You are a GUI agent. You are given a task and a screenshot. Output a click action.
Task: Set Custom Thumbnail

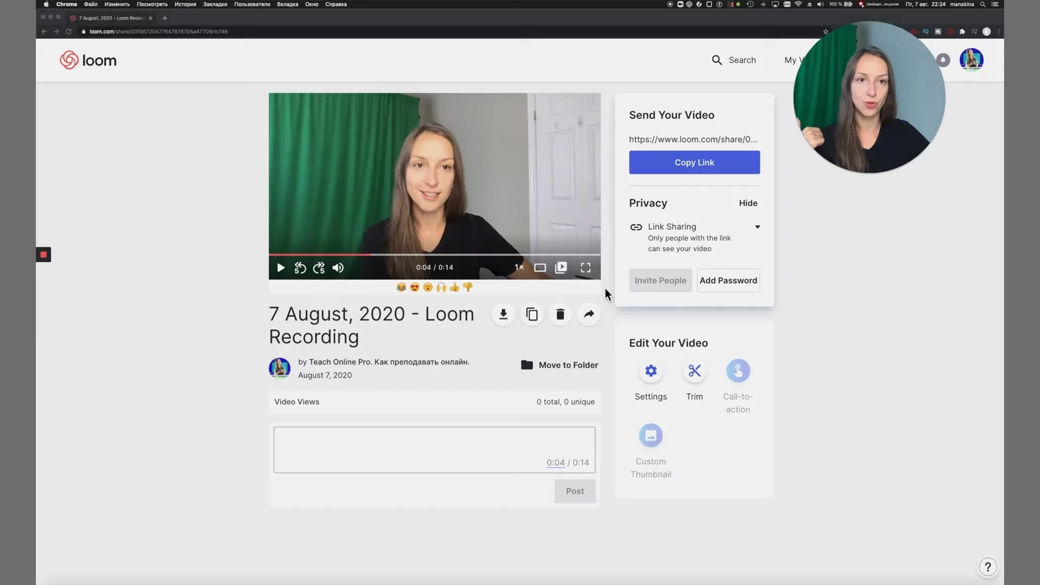point(651,435)
